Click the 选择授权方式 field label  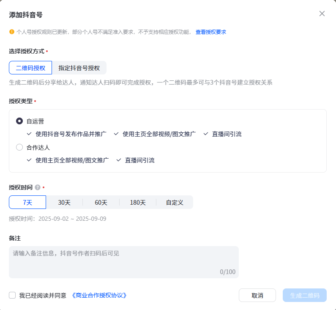click(27, 51)
